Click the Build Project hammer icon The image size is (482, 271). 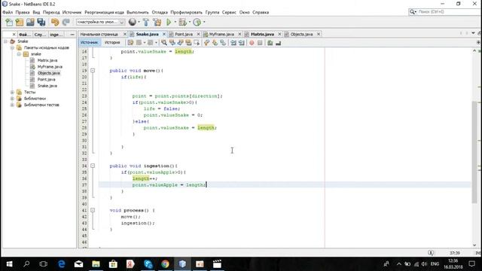pyautogui.click(x=146, y=22)
